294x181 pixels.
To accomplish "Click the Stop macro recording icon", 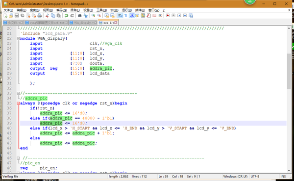I will point(173,16).
